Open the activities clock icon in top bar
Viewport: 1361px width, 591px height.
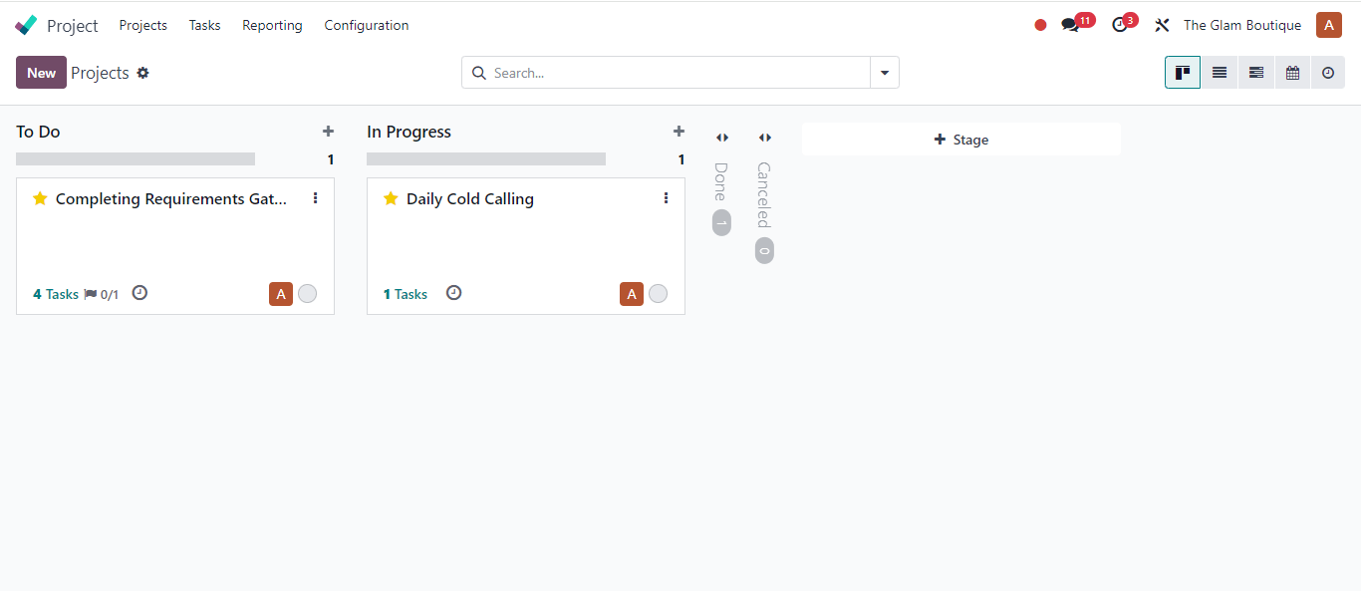(1120, 25)
